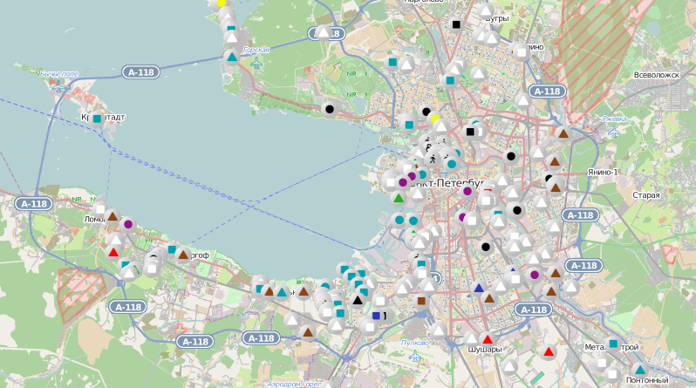Viewport: 696px width, 388px height.
Task: Select the red triangle marker on Шушары
Action: [488, 340]
